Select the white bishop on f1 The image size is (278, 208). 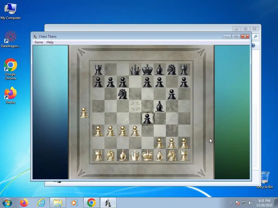click(x=160, y=155)
